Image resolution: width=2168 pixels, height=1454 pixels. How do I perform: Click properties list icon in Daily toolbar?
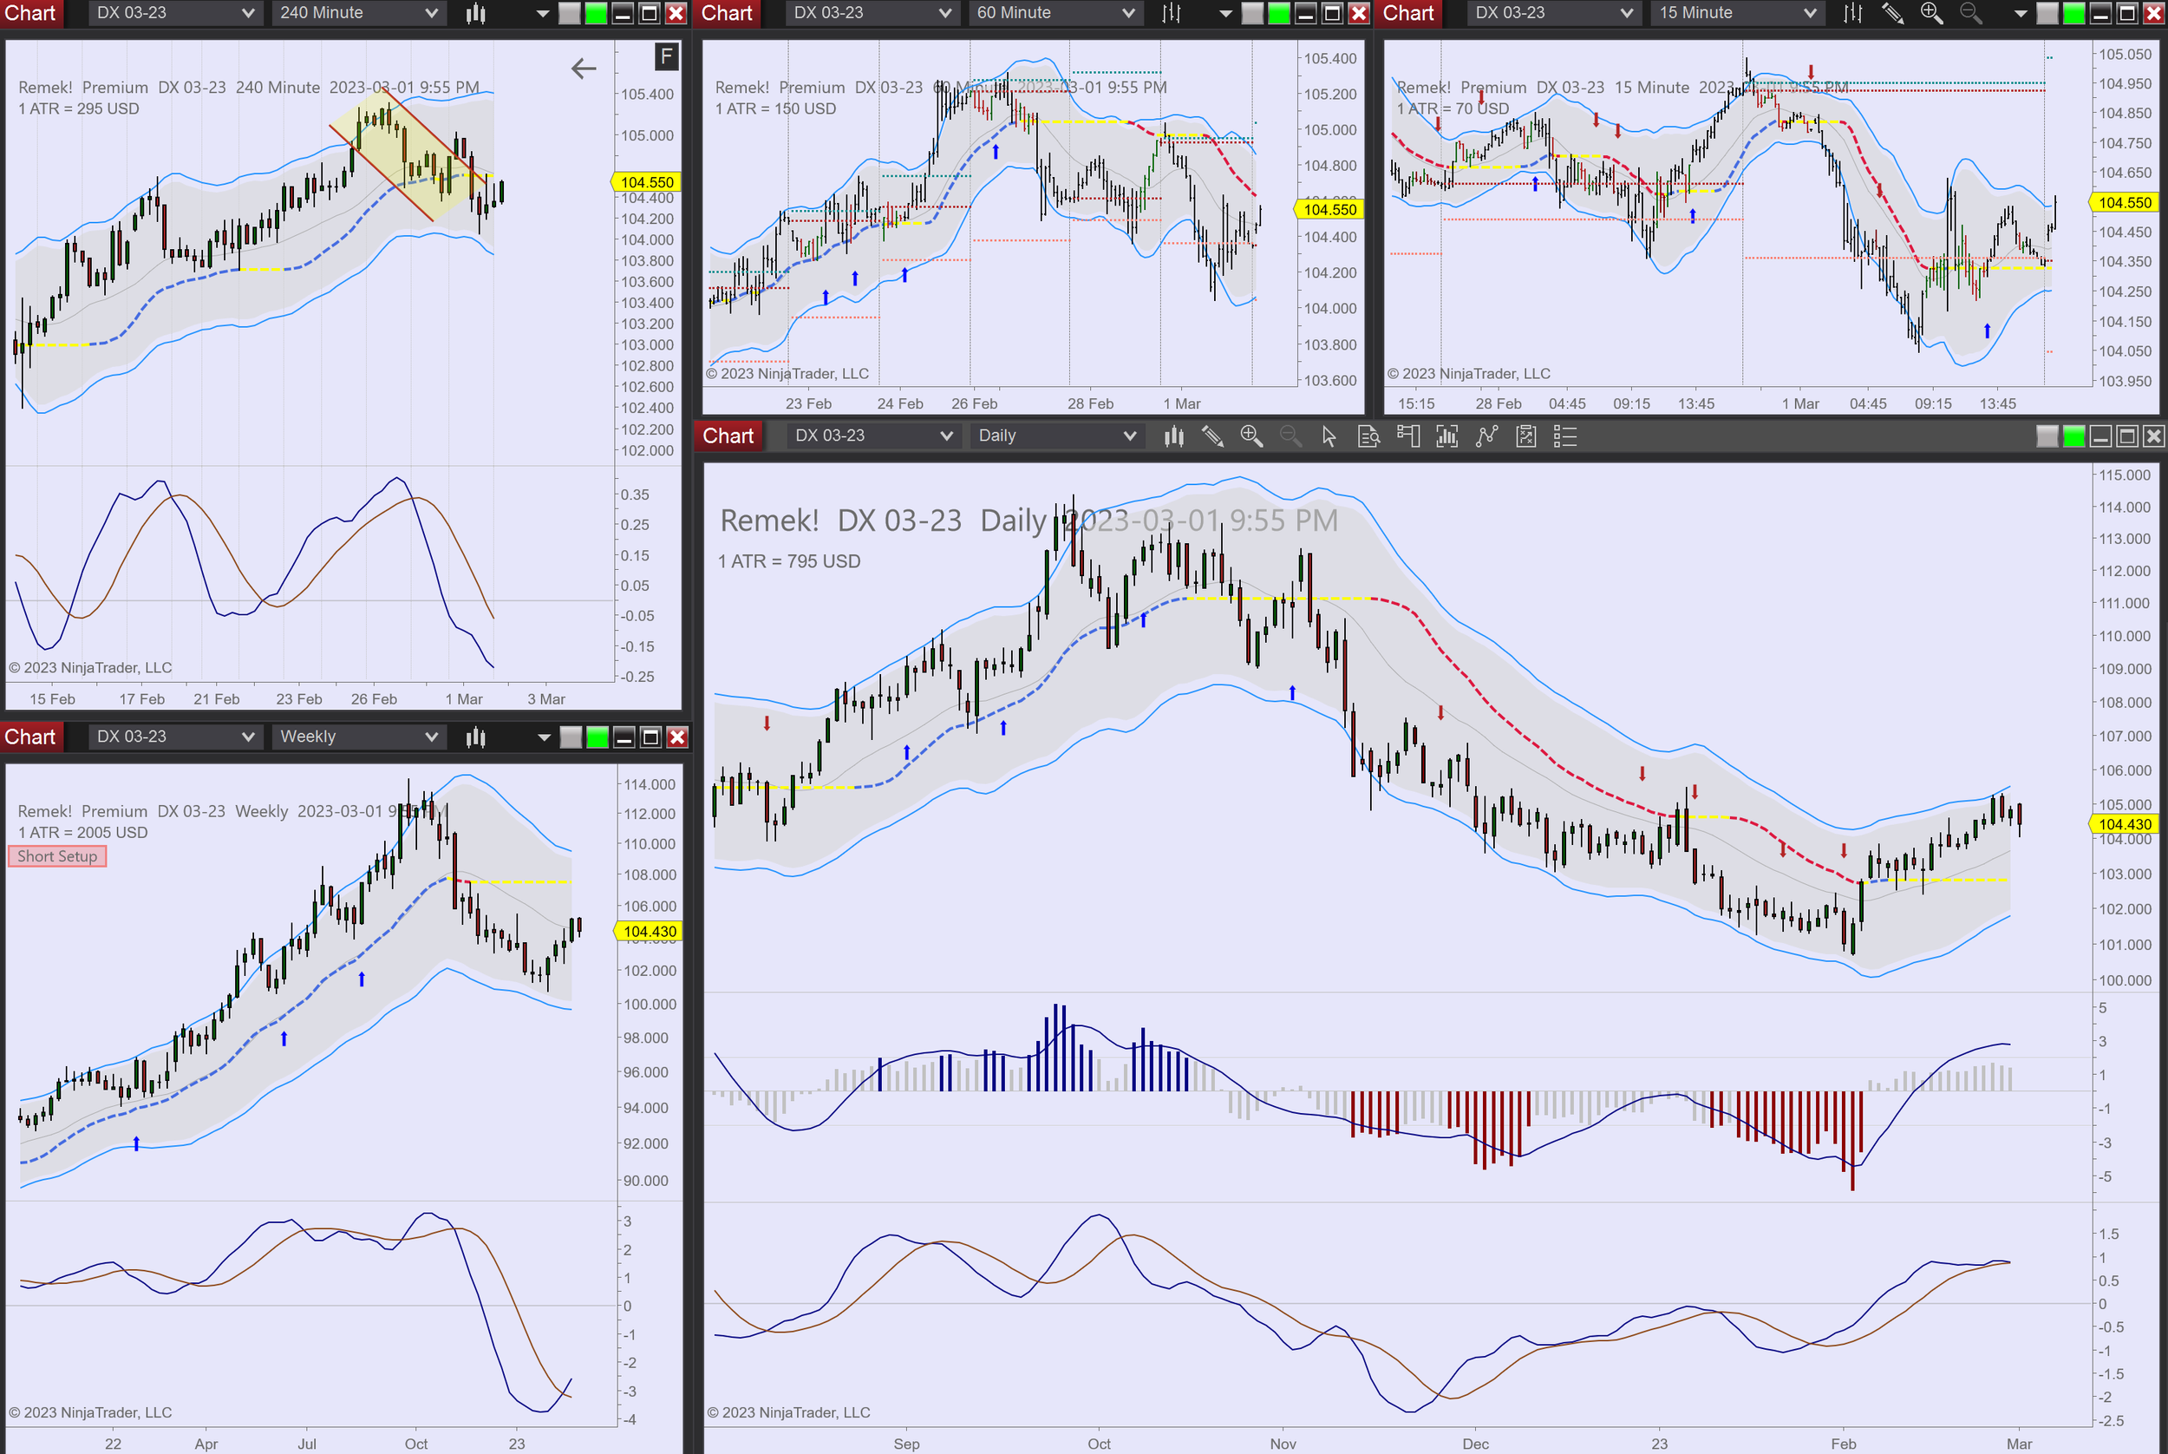(x=1564, y=436)
